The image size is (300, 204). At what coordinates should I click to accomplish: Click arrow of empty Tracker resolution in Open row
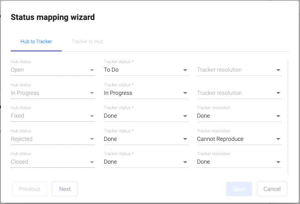click(x=278, y=70)
